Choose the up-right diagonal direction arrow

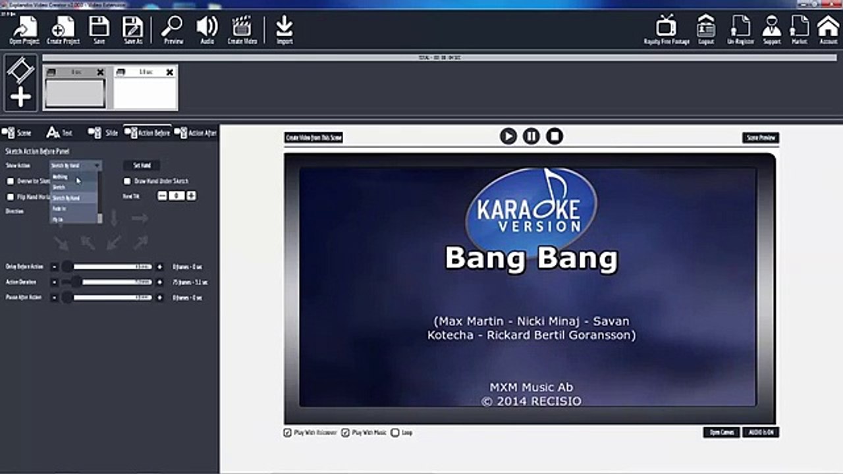(140, 244)
